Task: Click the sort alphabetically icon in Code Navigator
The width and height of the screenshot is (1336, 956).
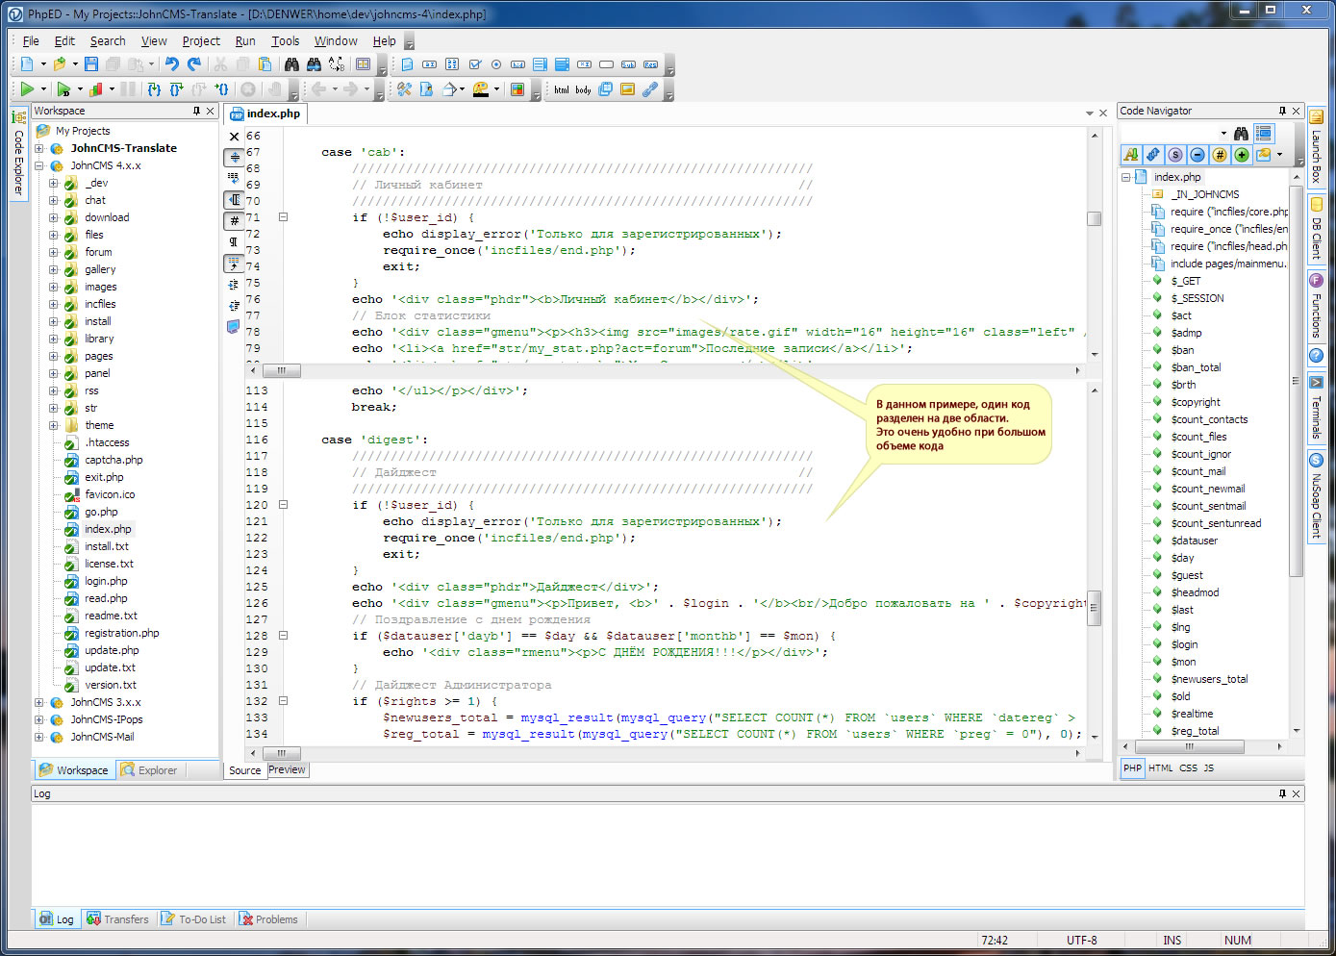Action: tap(1131, 155)
